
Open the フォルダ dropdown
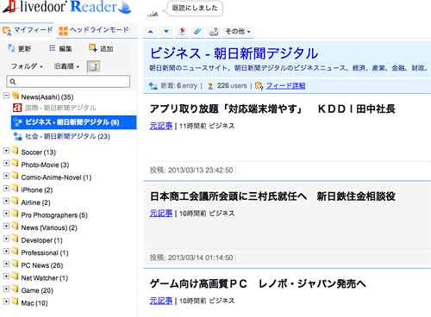pos(27,66)
